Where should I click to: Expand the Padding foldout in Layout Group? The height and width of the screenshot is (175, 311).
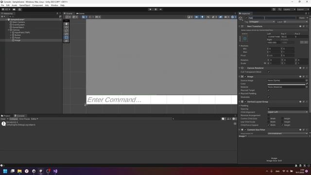click(x=240, y=106)
